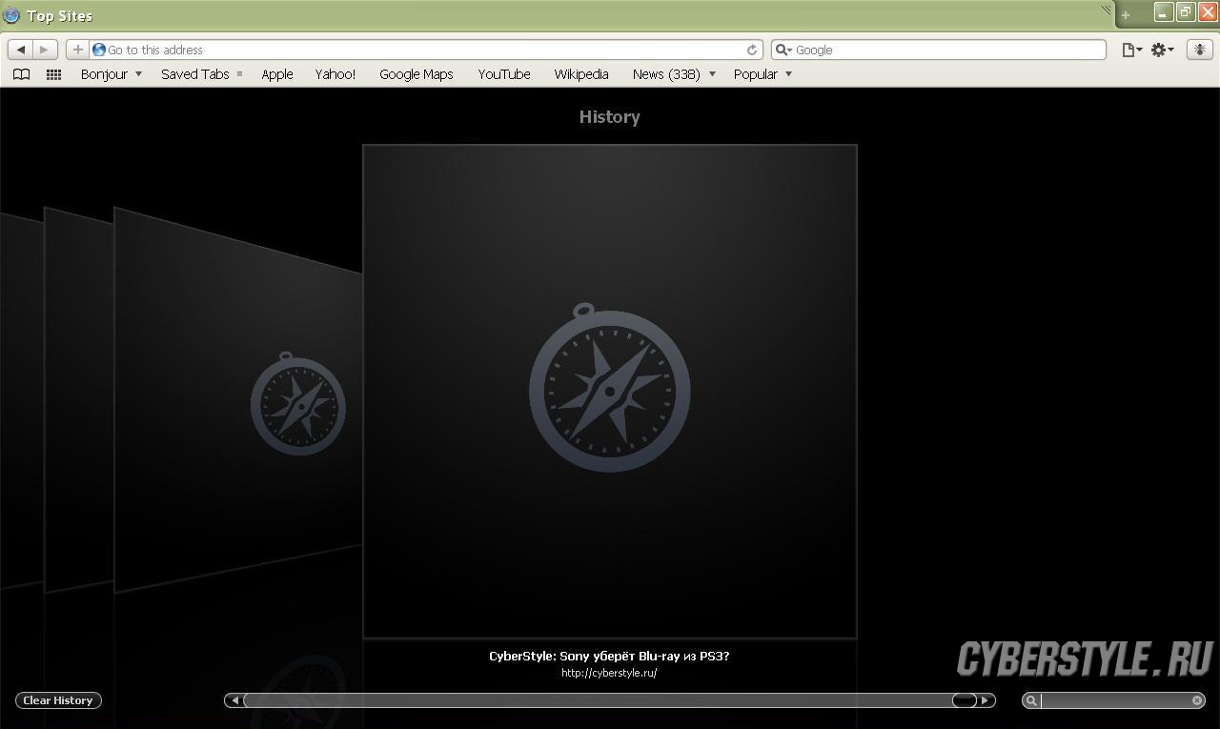Image resolution: width=1220 pixels, height=729 pixels.
Task: Click the Clear History button
Action: [x=58, y=700]
